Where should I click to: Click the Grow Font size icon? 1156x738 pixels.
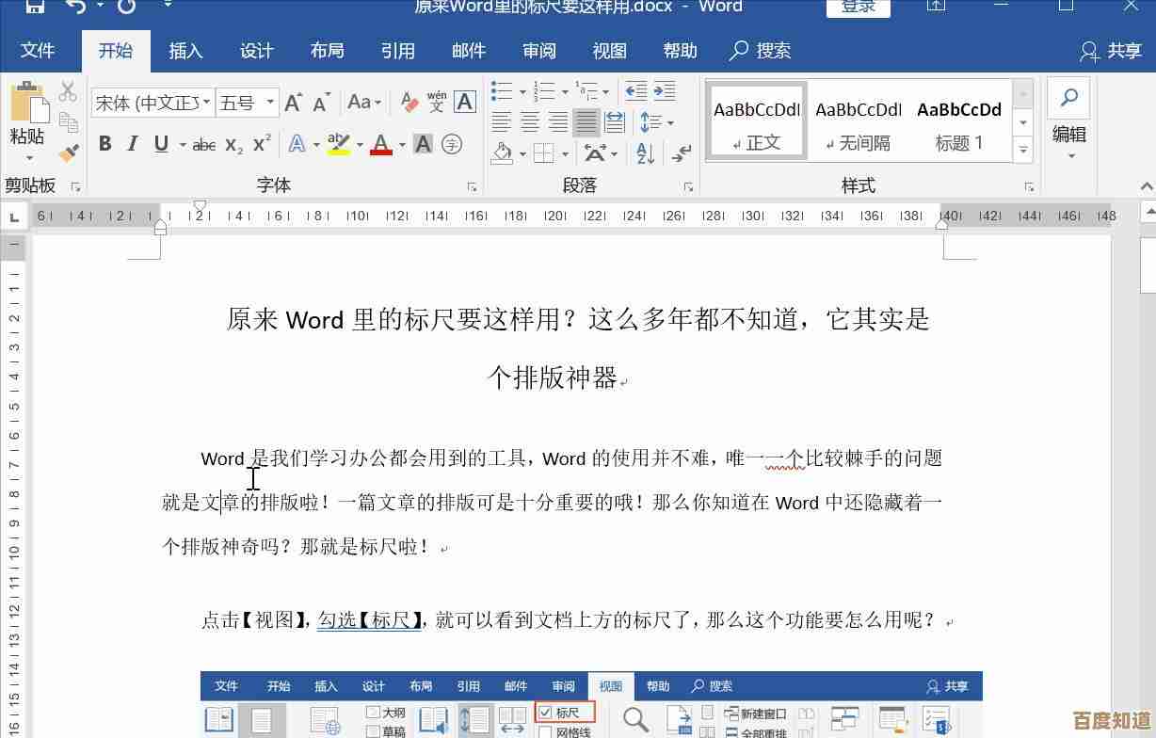[294, 102]
